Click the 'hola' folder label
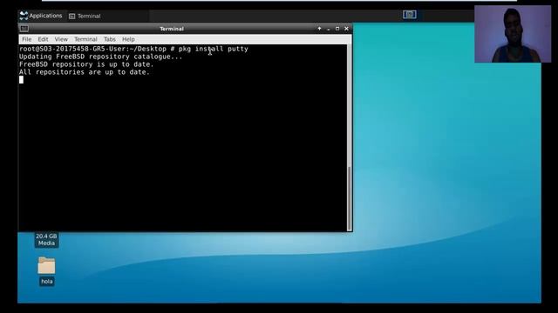The width and height of the screenshot is (558, 313). [x=47, y=282]
